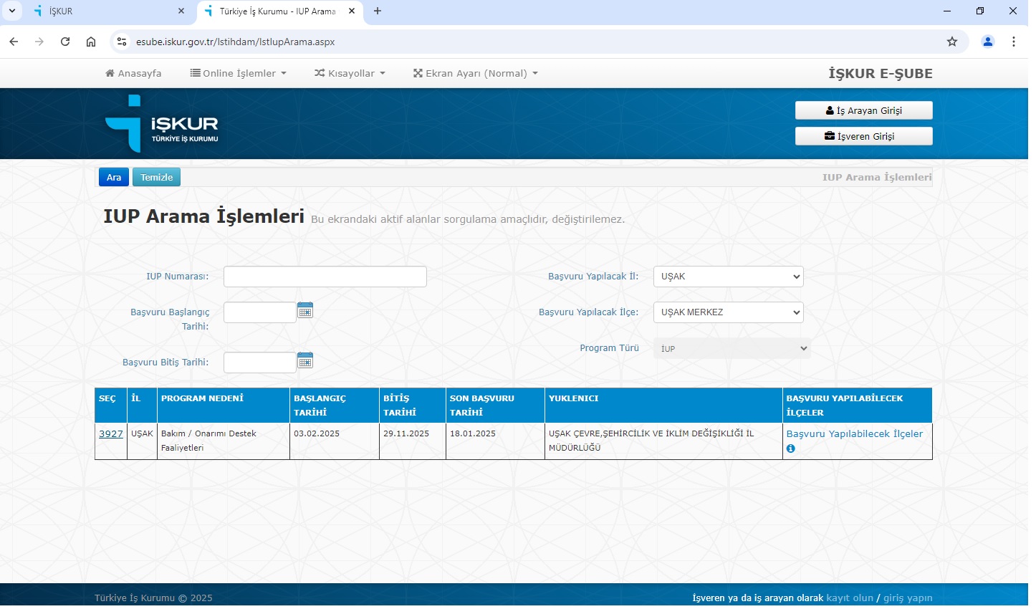1036x609 pixels.
Task: Open Ekran Ayarı (Normal) menu
Action: [x=476, y=73]
